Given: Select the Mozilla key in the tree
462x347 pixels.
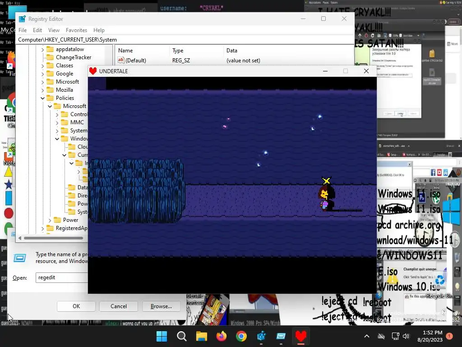Looking at the screenshot, I should 64,90.
